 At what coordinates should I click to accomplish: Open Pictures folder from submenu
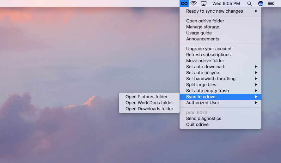tap(146, 97)
